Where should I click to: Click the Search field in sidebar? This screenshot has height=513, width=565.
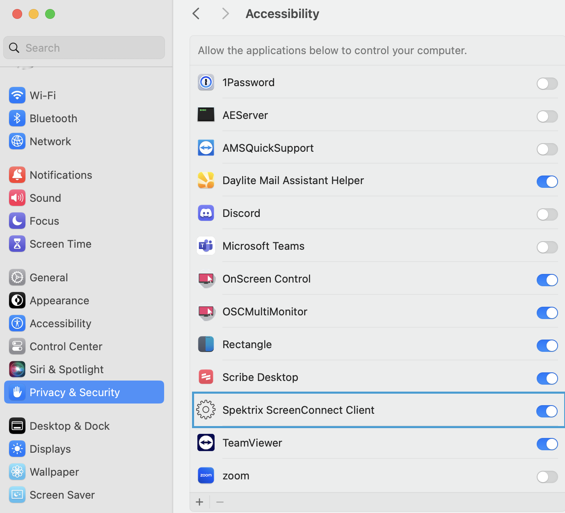[x=84, y=48]
